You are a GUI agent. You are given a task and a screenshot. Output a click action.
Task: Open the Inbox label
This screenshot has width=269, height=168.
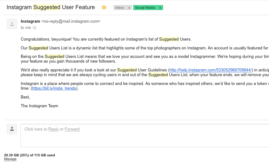(x=120, y=8)
